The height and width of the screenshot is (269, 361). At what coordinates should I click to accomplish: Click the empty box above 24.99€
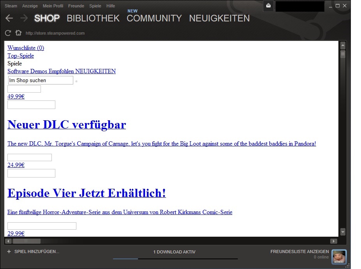pyautogui.click(x=30, y=158)
